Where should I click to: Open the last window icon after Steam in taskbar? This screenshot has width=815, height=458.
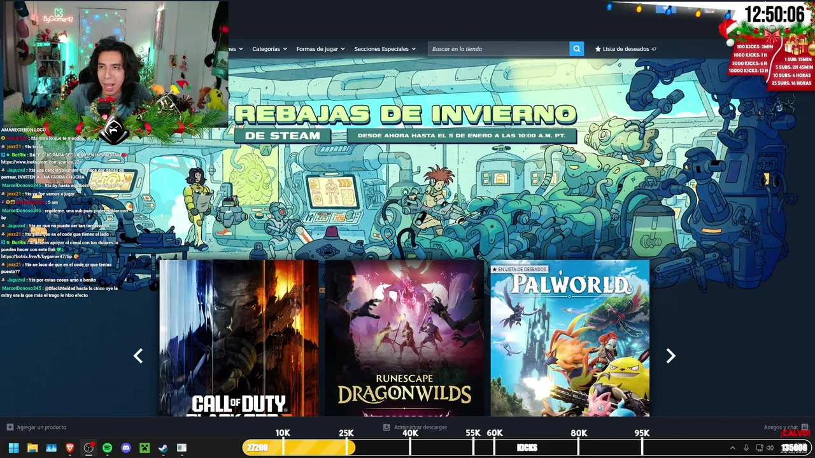(181, 448)
